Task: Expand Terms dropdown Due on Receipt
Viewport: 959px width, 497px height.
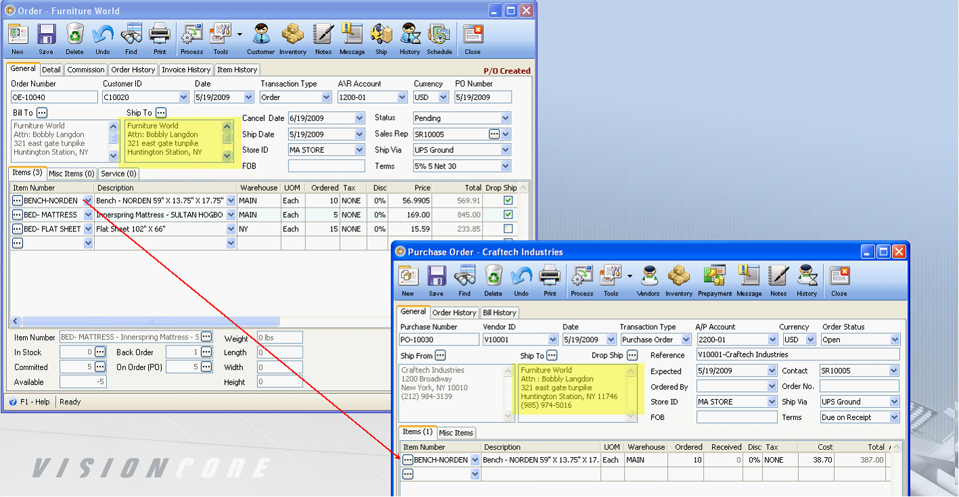Action: [895, 418]
